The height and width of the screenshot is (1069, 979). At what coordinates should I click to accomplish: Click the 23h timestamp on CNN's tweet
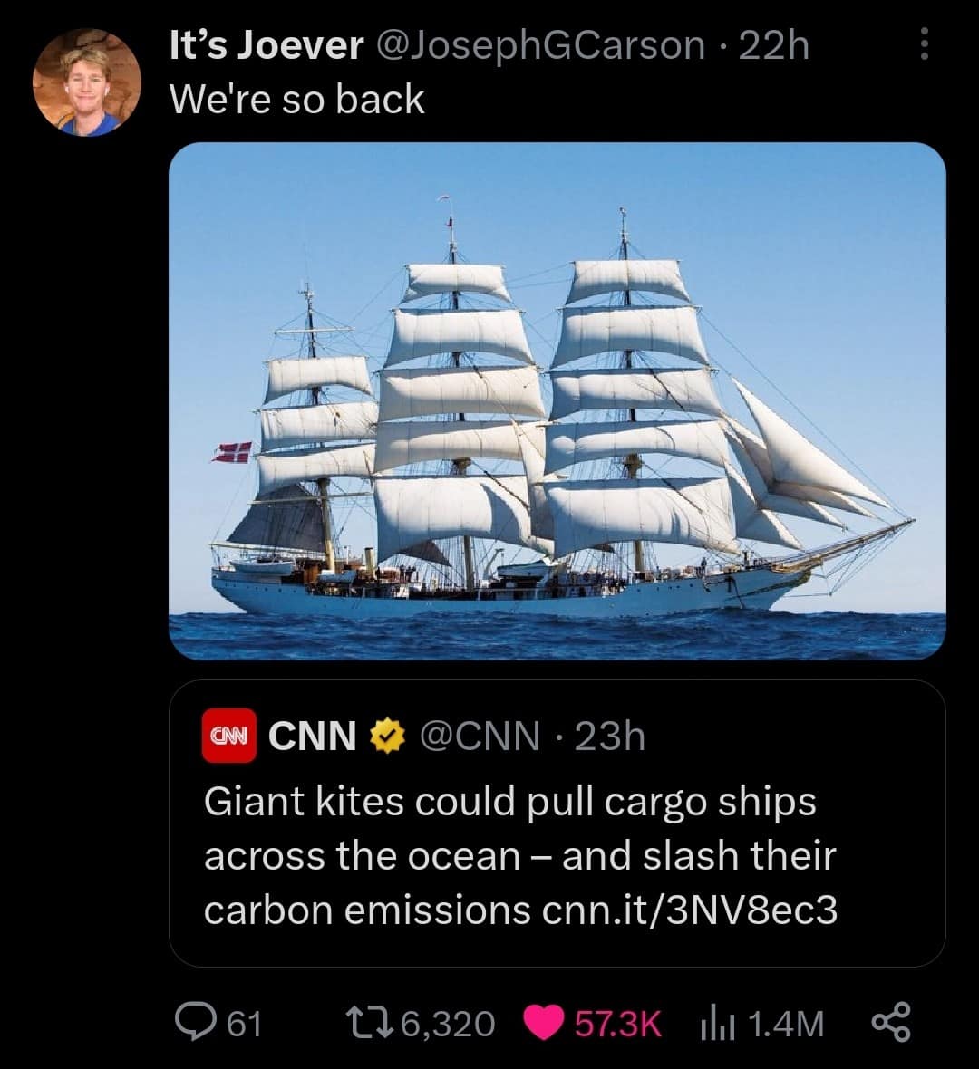click(x=609, y=737)
